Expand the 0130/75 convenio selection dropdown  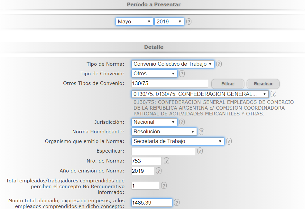[200, 94]
